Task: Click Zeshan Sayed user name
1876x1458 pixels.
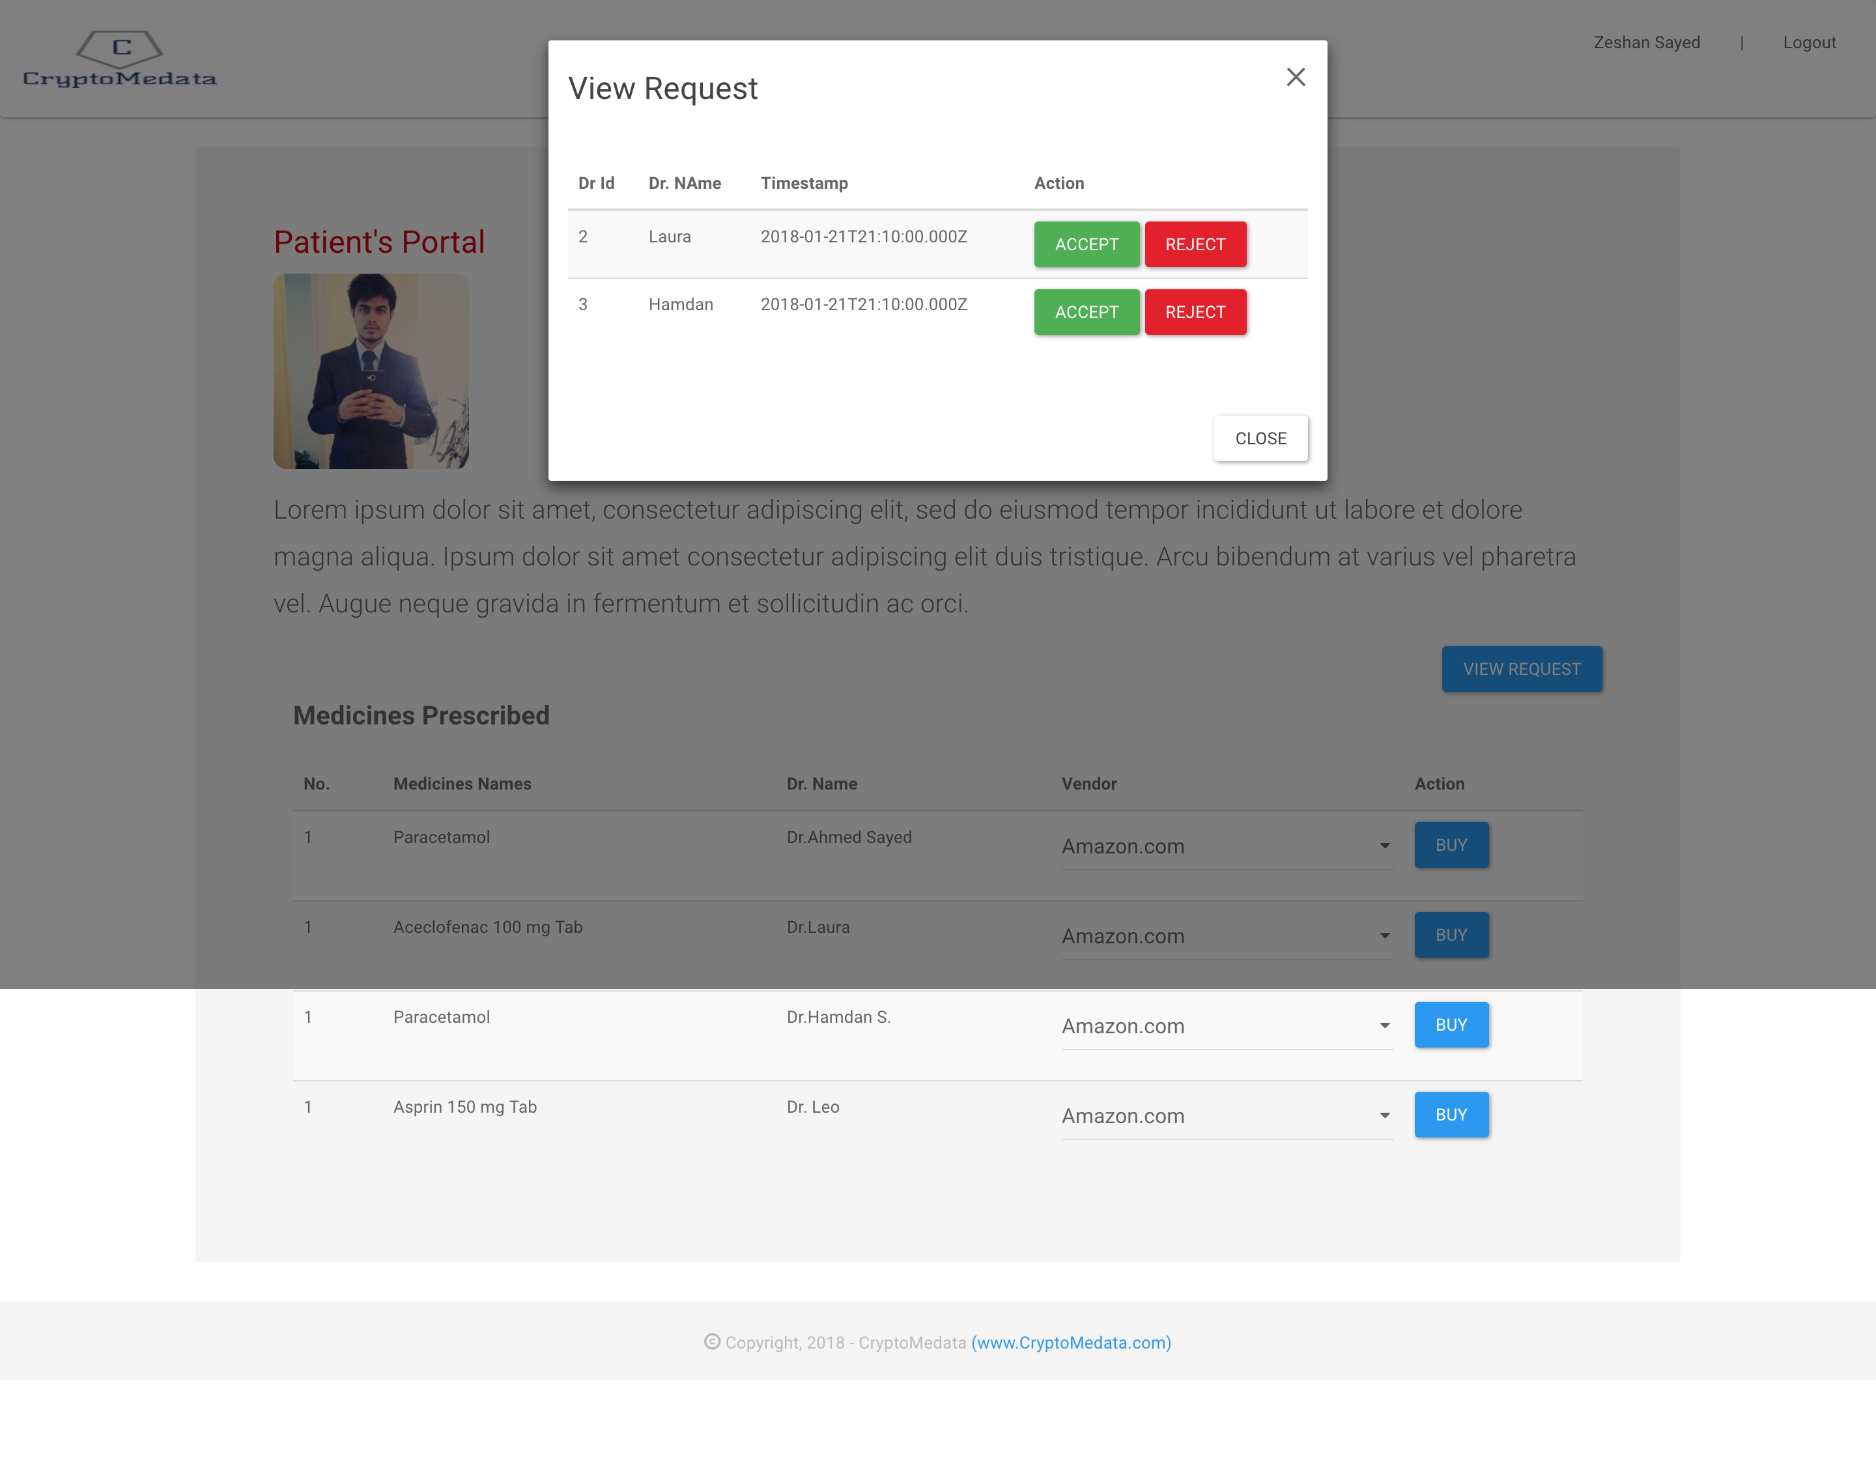Action: click(x=1646, y=42)
